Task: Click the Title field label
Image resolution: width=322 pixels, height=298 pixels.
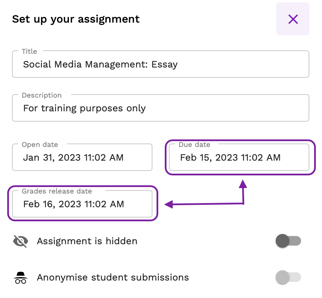Action: coord(30,51)
